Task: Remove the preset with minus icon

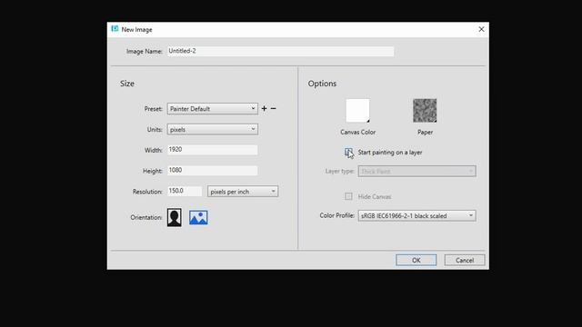Action: tap(273, 109)
